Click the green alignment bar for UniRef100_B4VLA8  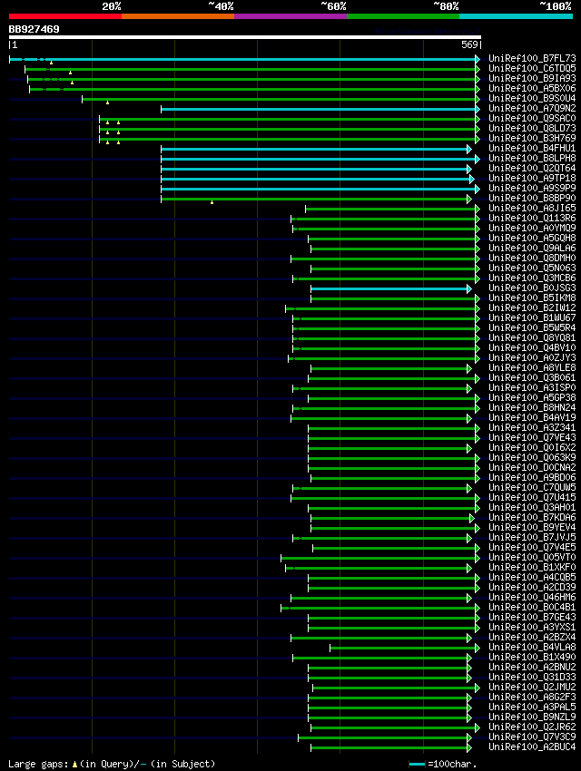(x=404, y=648)
